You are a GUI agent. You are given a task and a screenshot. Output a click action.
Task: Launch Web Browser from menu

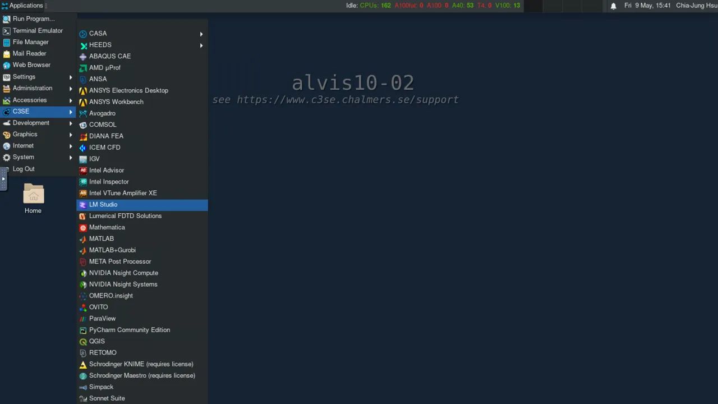[38, 65]
